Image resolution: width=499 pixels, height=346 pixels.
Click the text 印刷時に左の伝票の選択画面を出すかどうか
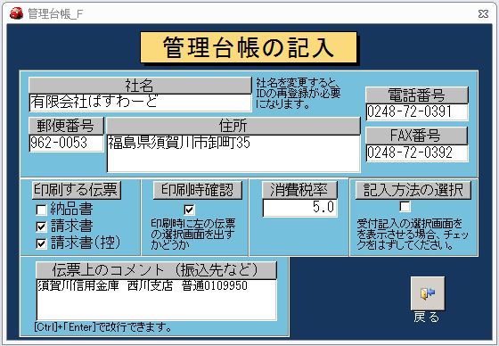pos(192,234)
